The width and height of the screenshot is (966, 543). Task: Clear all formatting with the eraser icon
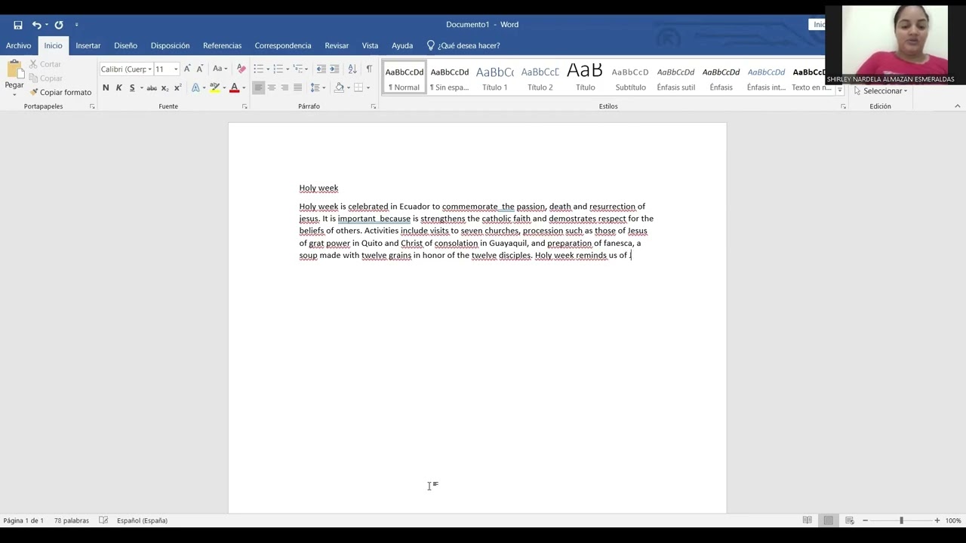coord(241,69)
